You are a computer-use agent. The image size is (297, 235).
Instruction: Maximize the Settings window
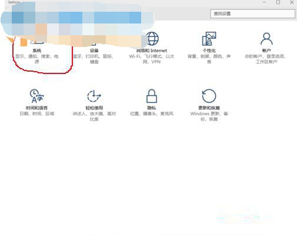(278, 2)
